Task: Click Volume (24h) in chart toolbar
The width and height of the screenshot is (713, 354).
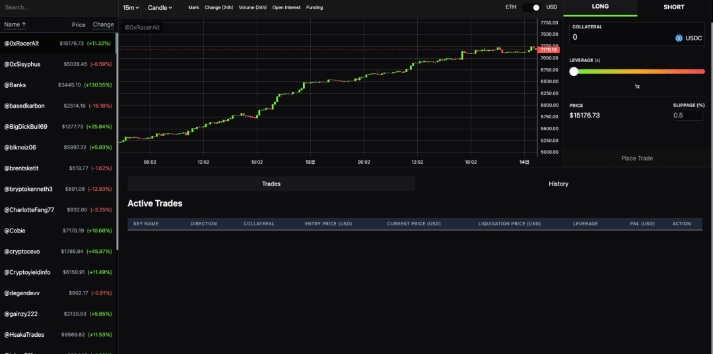Action: 253,8
